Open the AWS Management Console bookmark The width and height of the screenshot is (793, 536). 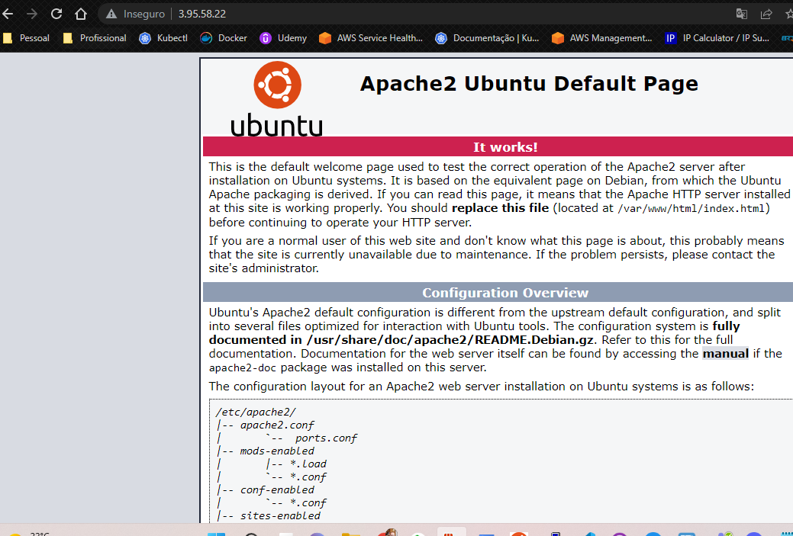coord(602,37)
